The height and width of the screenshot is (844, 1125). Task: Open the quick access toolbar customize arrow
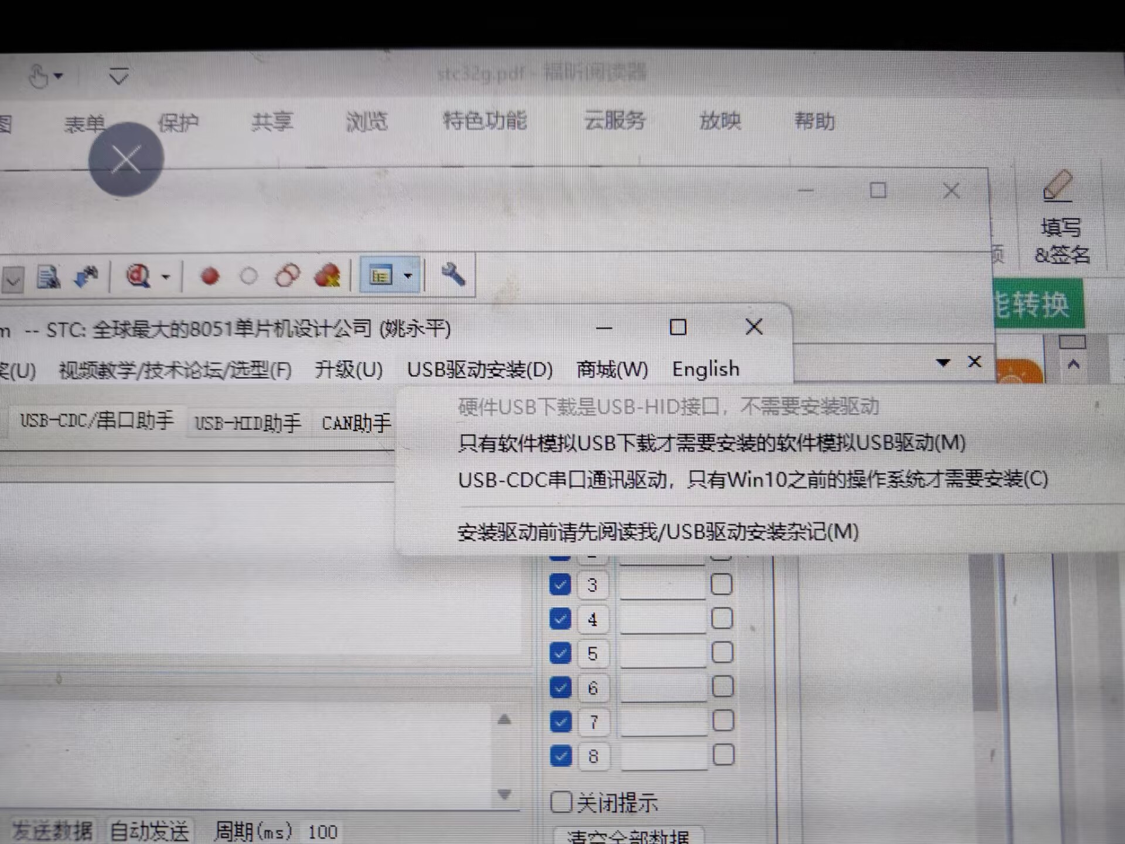(119, 76)
